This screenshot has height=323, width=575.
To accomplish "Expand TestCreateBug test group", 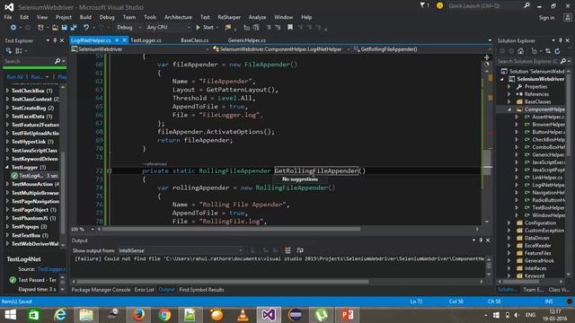I will pos(7,108).
